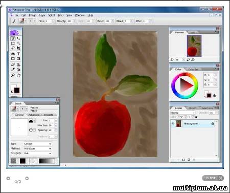Image resolution: width=230 pixels, height=193 pixels.
Task: Switch to the Color Set tab
Action: click(x=193, y=69)
